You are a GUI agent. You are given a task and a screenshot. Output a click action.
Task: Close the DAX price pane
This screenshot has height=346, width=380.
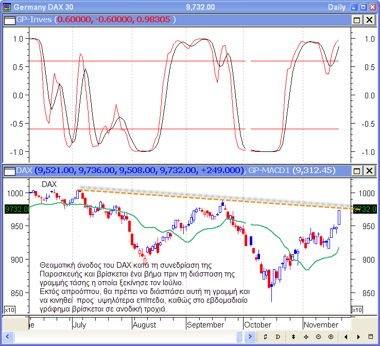pos(369,170)
